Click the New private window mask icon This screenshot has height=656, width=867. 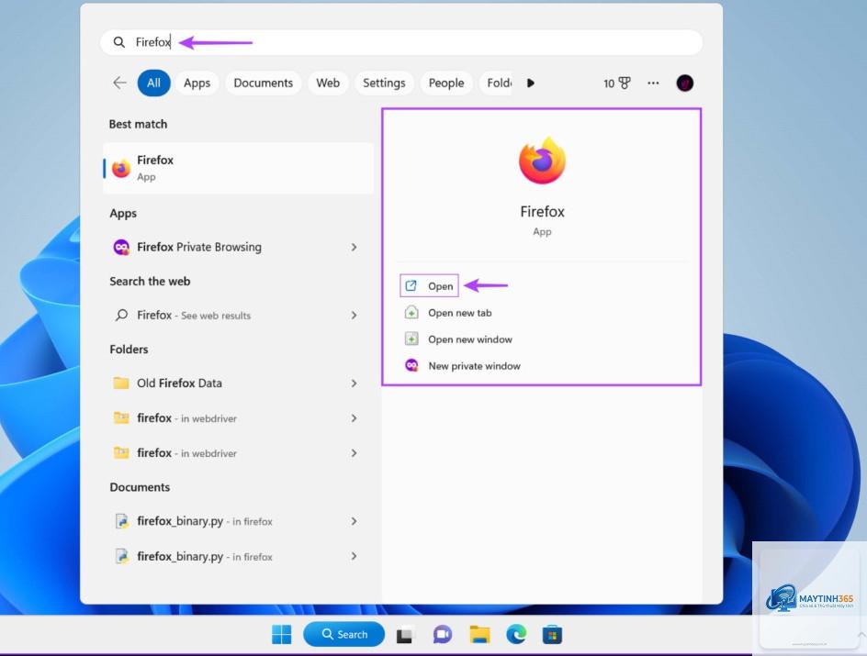(x=411, y=365)
